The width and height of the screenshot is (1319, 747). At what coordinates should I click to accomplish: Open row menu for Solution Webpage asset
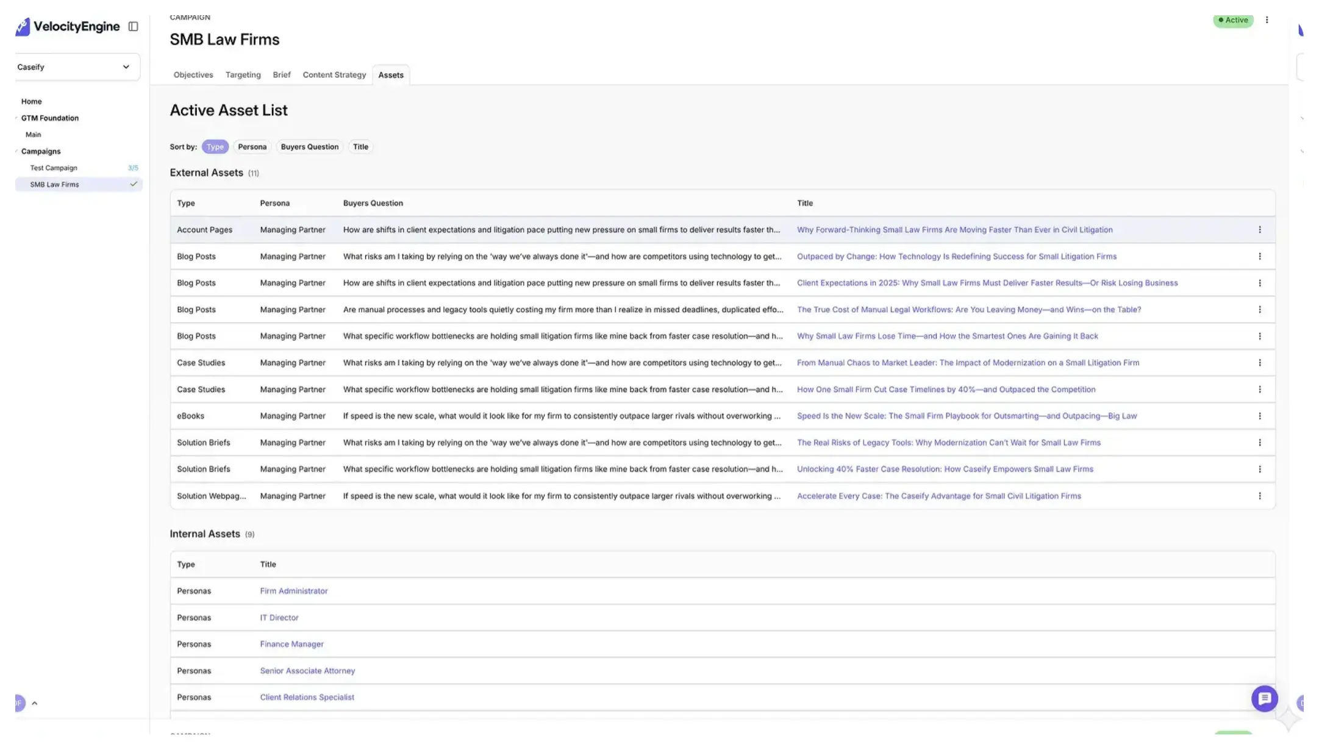coord(1259,496)
